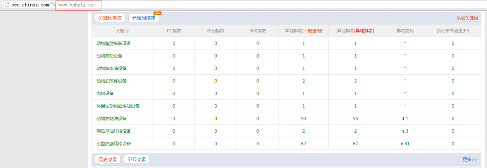This screenshot has height=168, width=487.
Task: Click the red down arrow ranking icon
Action: (x=403, y=118)
